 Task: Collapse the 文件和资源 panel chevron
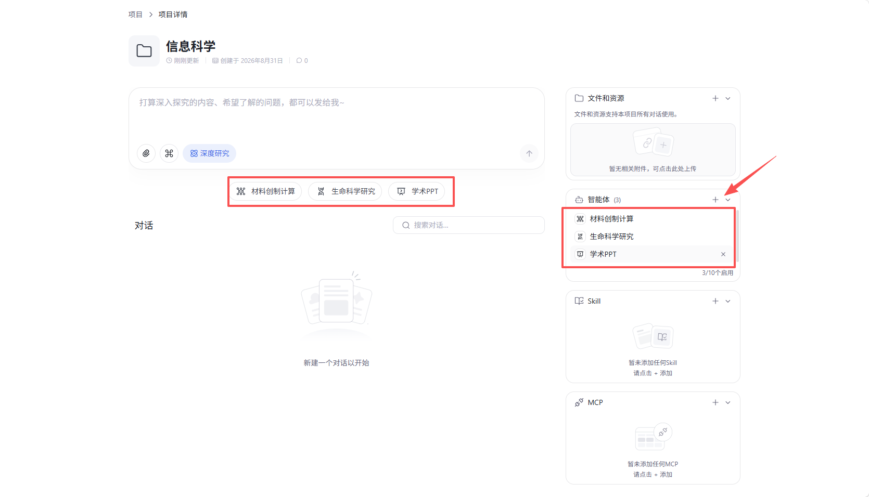pyautogui.click(x=728, y=98)
